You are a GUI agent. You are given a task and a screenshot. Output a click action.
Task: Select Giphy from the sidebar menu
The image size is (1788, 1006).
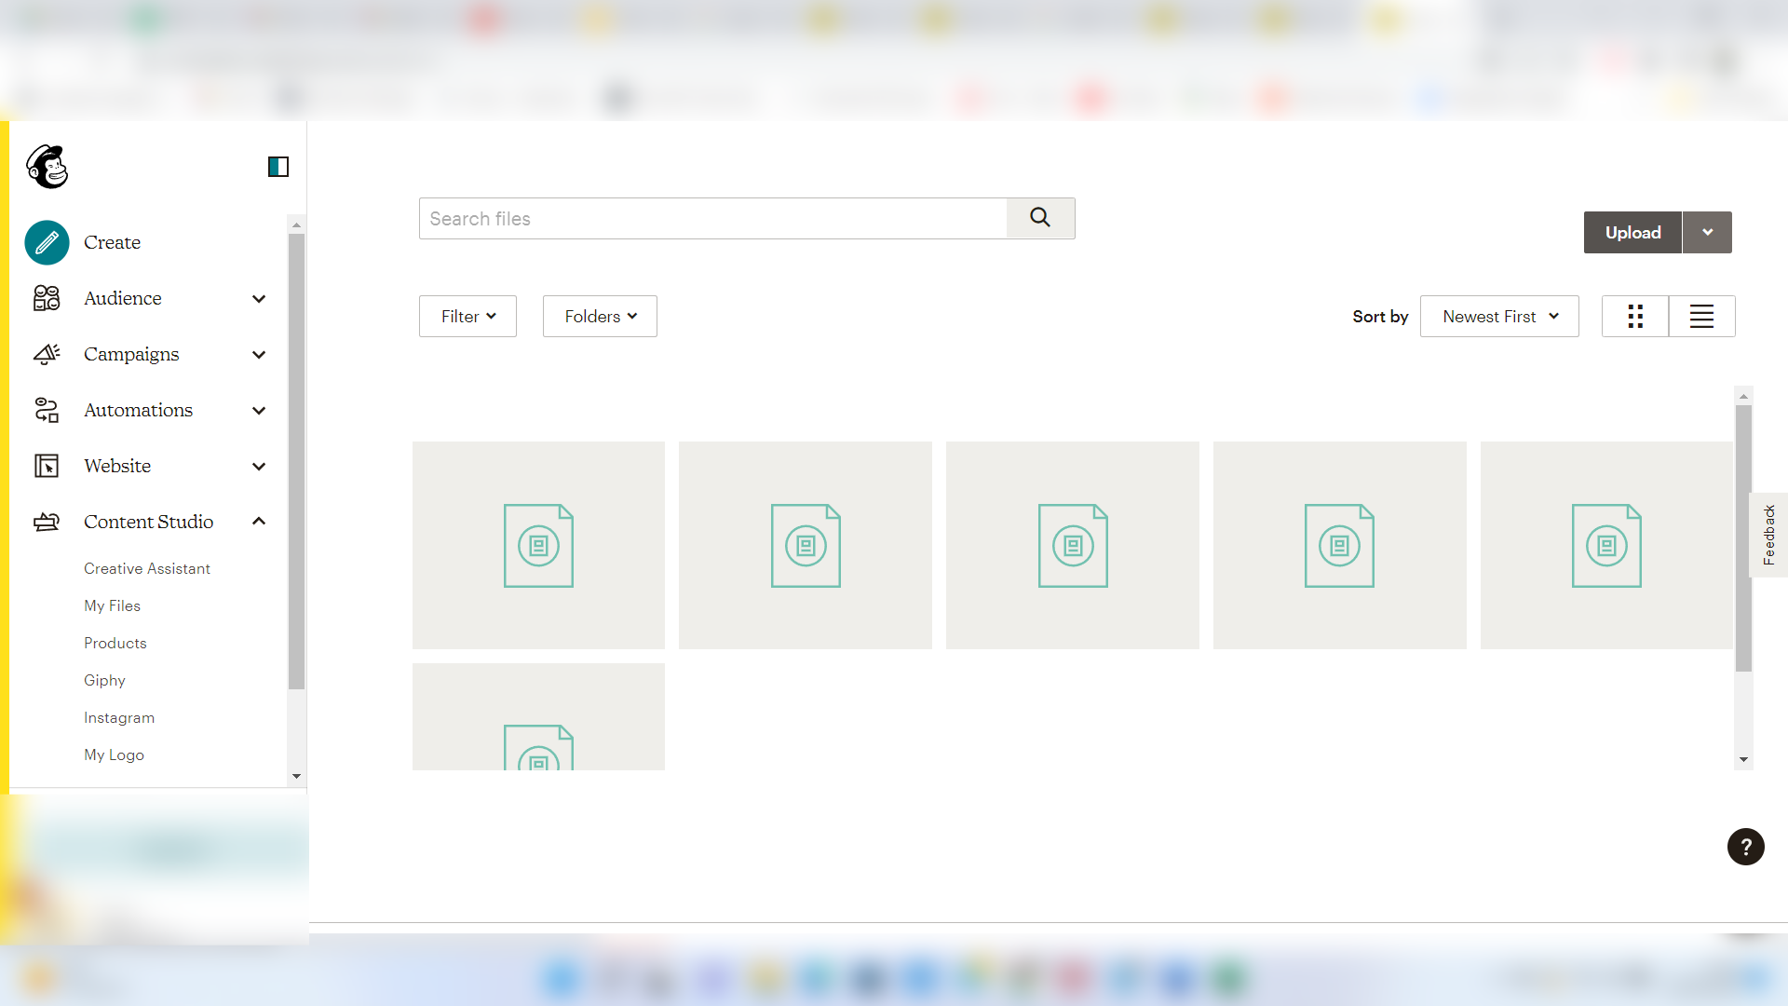click(104, 680)
